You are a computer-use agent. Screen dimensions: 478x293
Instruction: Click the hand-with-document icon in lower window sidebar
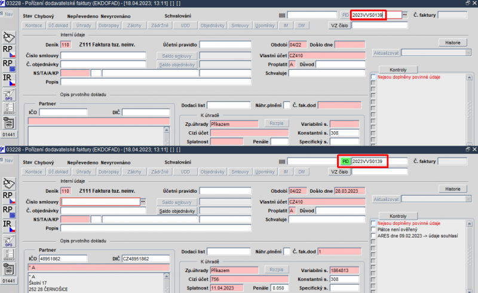point(9,184)
